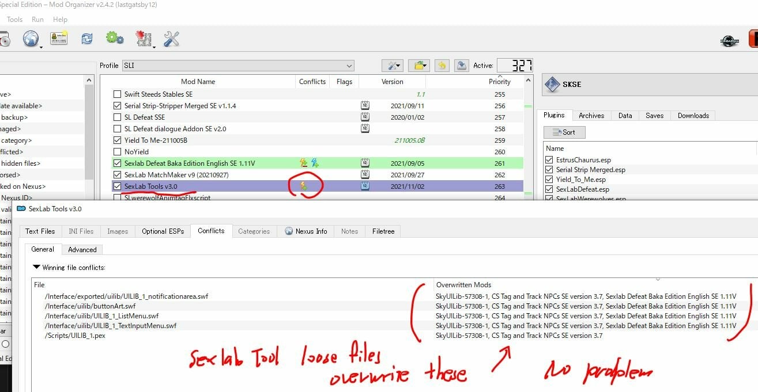
Task: Click the SKSE diamond icon
Action: point(552,84)
